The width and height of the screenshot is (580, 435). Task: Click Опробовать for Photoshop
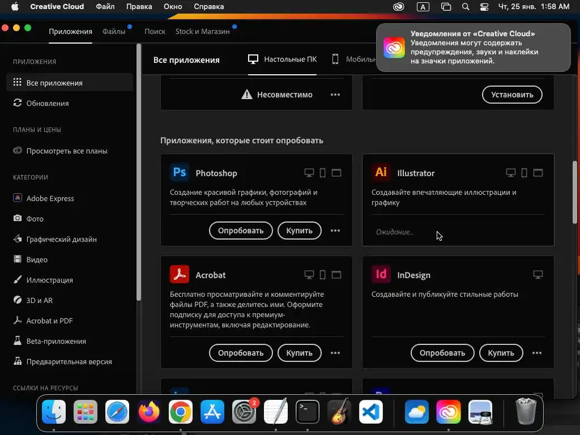240,231
